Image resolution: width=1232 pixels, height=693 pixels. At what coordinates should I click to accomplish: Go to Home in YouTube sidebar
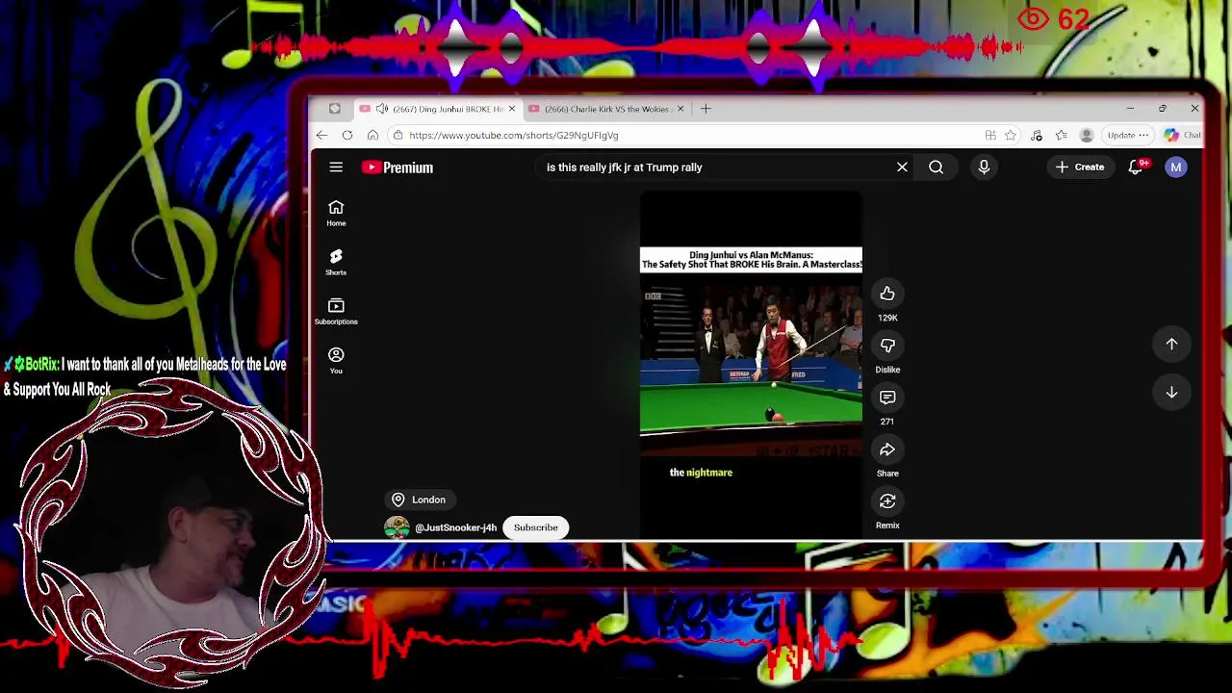click(x=336, y=213)
